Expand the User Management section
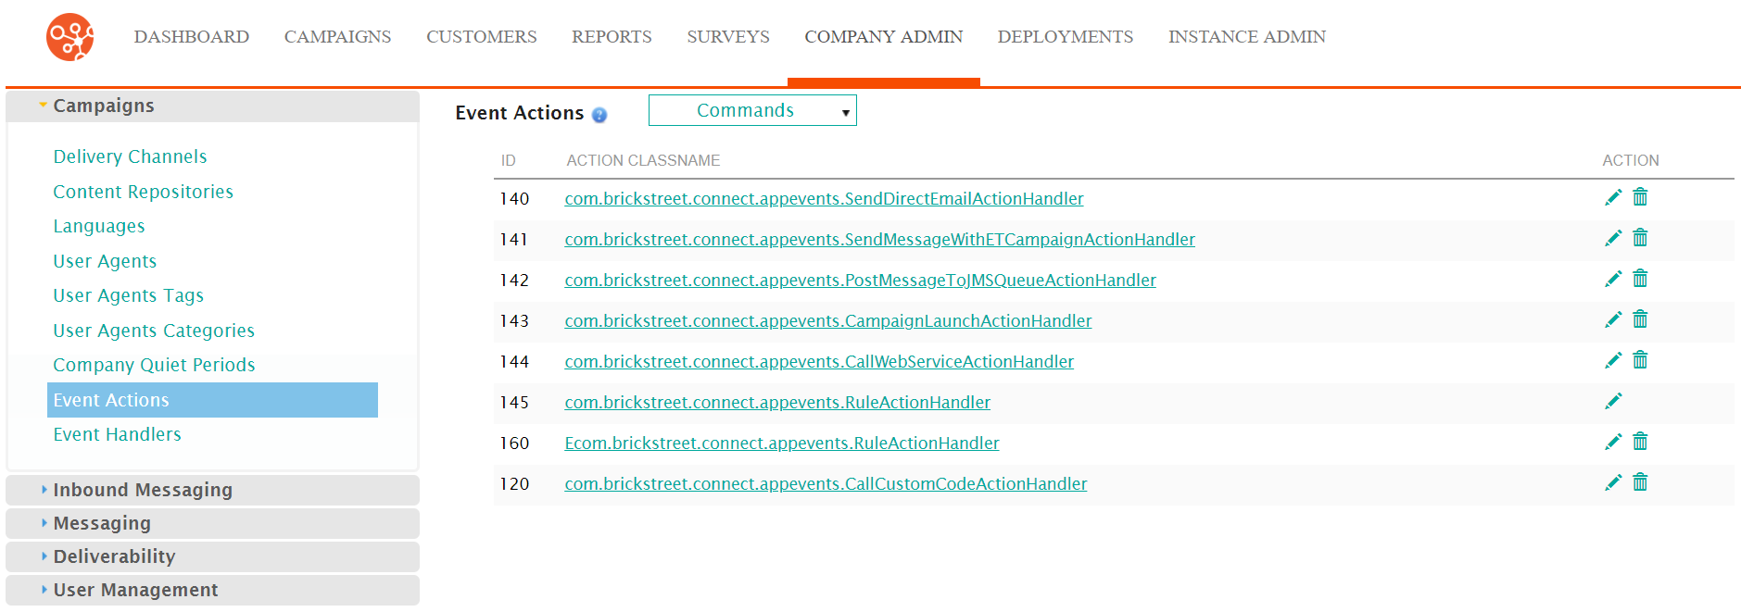Screen dimensions: 1741x612 point(212,590)
